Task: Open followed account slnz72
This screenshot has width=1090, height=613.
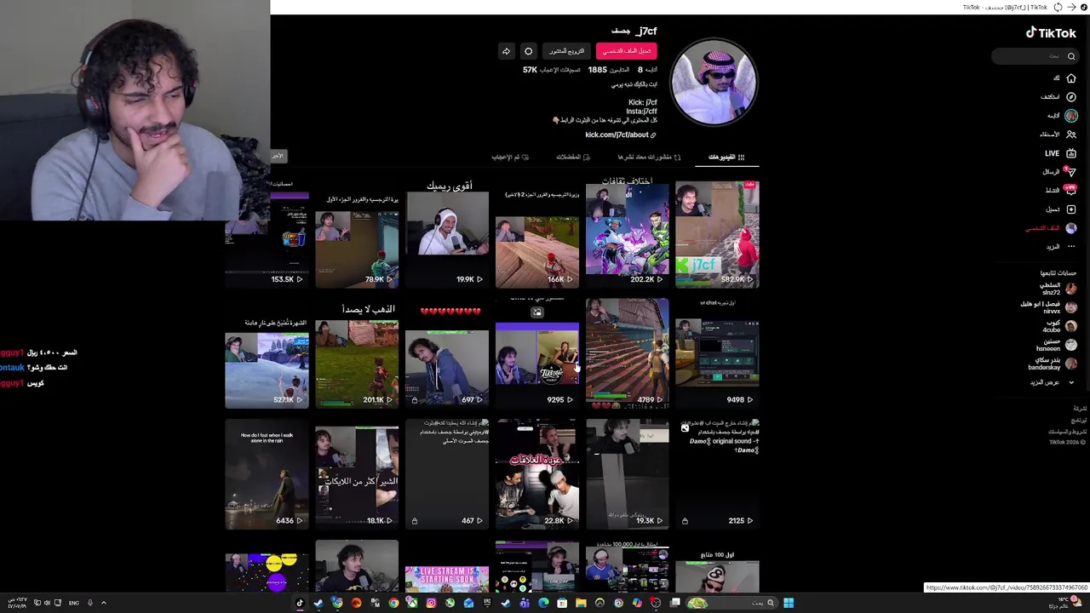Action: tap(1058, 289)
